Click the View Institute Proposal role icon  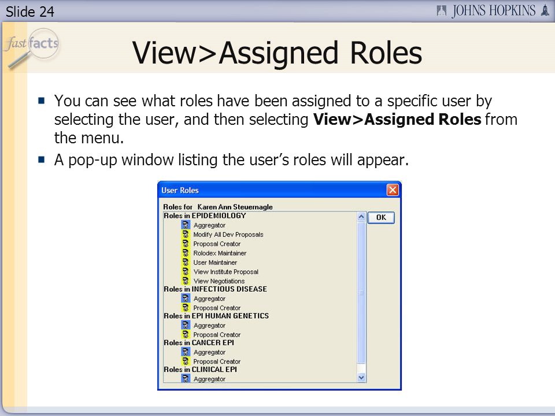(x=186, y=272)
